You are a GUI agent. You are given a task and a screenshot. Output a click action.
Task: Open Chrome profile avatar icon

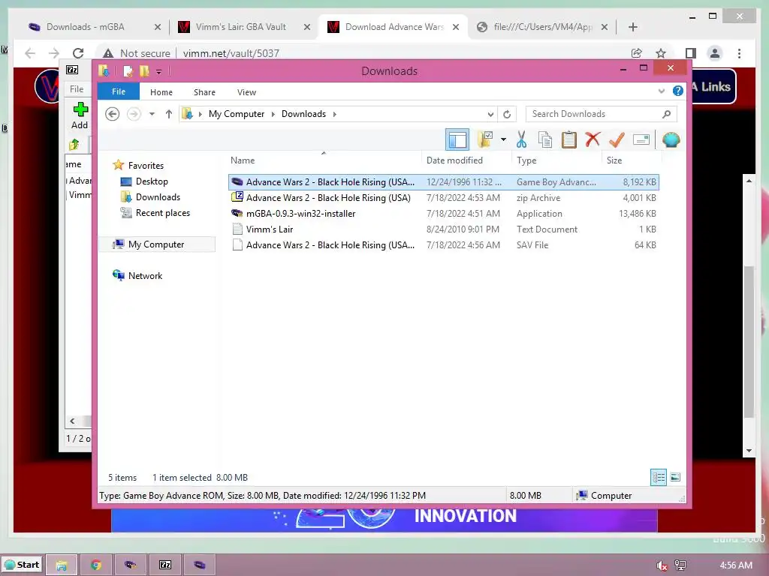click(715, 53)
